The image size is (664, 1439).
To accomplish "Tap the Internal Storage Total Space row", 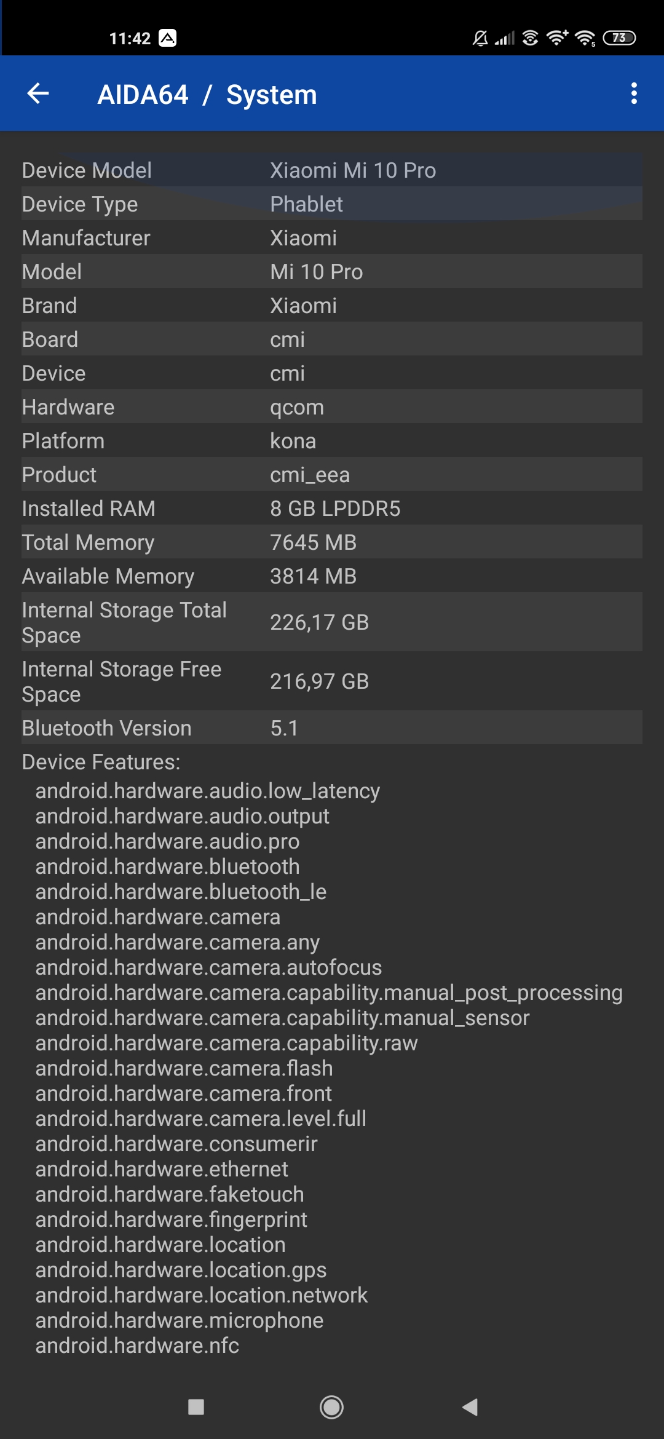I will point(332,622).
